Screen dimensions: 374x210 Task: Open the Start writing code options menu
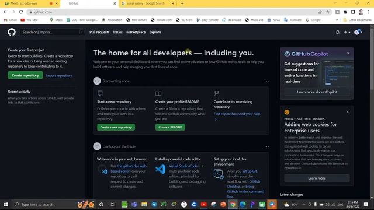266,81
